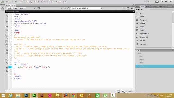Switch to the CSS Designer panel tab
This screenshot has width=174, height=98.
[x=163, y=7]
